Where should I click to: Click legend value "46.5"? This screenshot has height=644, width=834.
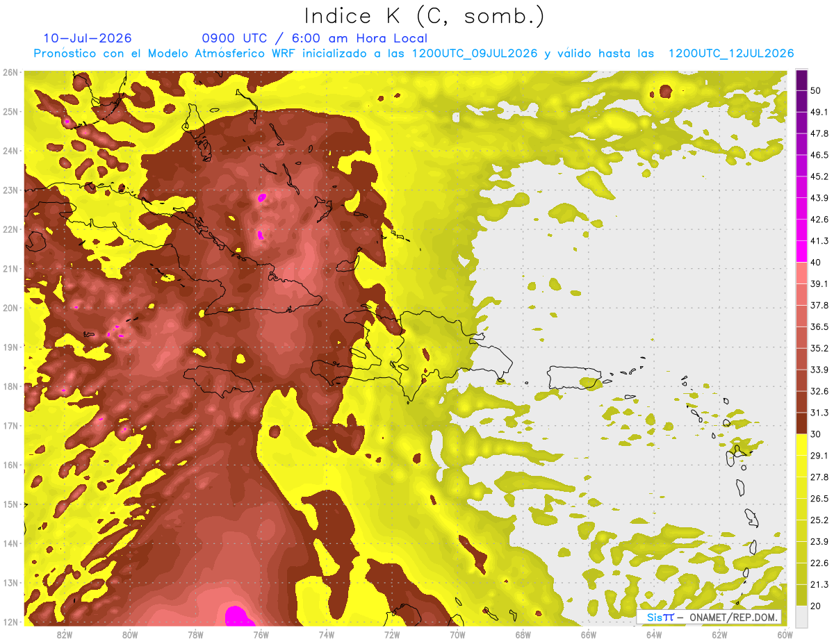click(819, 155)
